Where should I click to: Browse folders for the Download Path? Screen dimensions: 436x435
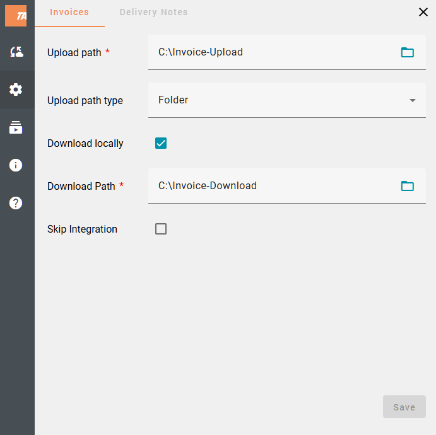(408, 186)
